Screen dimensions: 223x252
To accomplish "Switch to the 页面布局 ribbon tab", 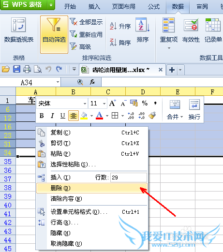I will 124,6.
